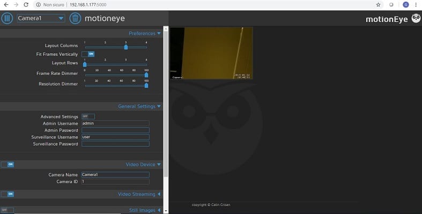Click the Layout Columns slider handle
Viewport: 422px width, 214px height.
pos(125,47)
